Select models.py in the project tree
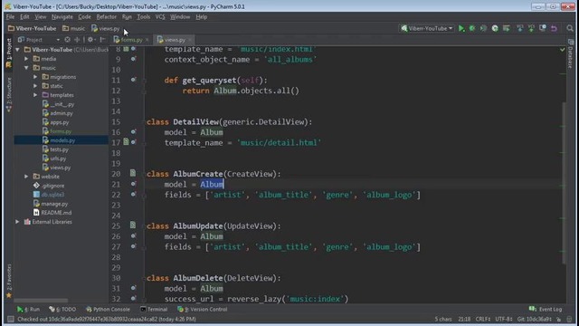579x326 pixels. pyautogui.click(x=62, y=140)
